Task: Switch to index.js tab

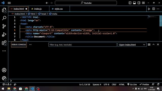Action: tap(39, 9)
